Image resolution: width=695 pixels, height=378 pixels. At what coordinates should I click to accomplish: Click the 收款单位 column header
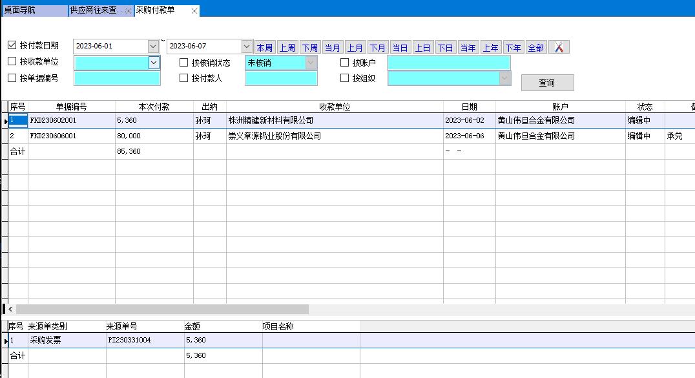335,107
